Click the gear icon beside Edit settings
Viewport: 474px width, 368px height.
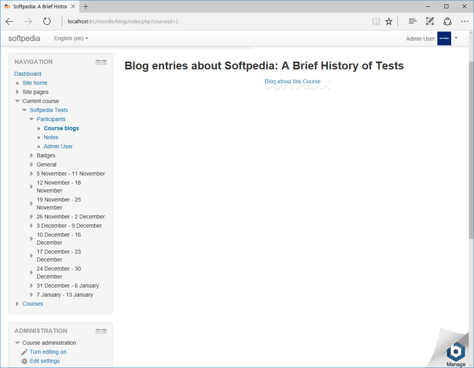click(x=24, y=361)
